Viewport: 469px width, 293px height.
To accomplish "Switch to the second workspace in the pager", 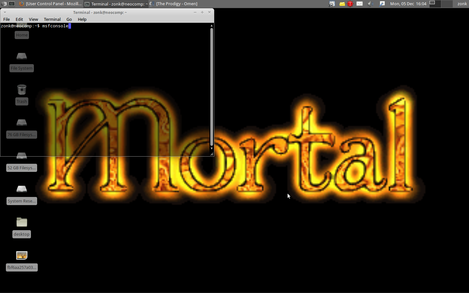I will 447,4.
